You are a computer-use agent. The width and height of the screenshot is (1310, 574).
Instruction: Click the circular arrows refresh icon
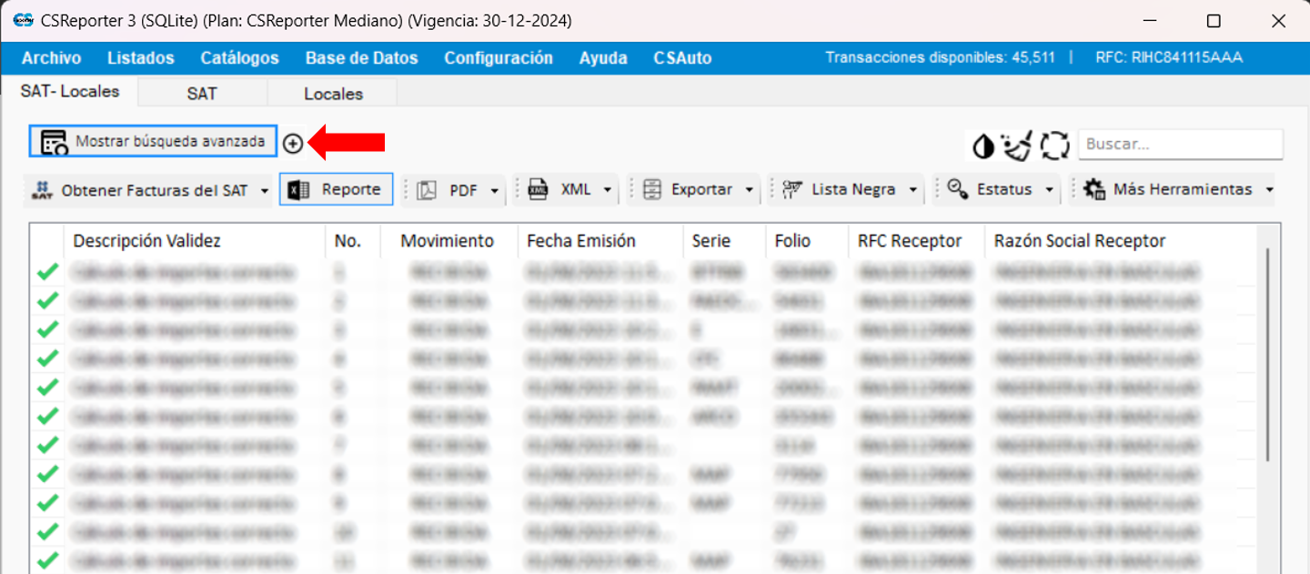(1055, 146)
